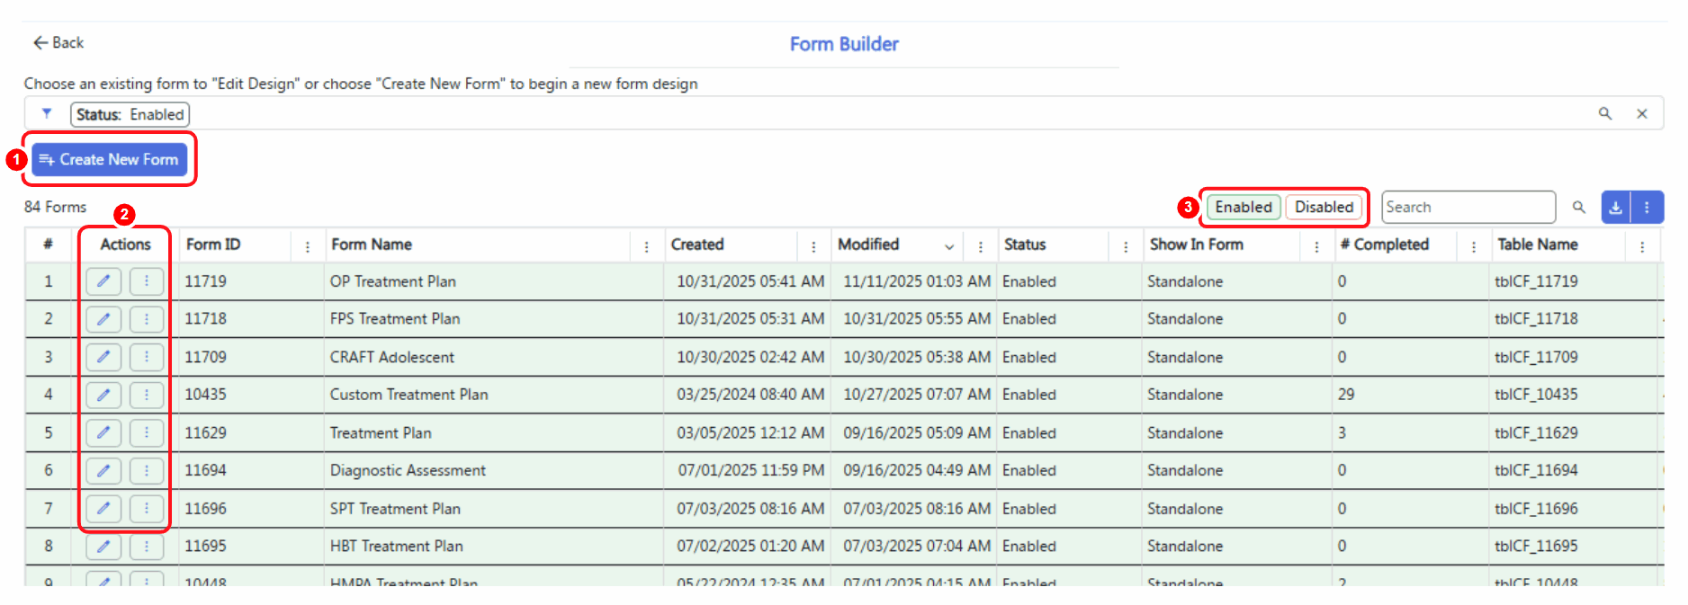This screenshot has height=605, width=1688.
Task: Click Form ID 10435 cell
Action: pos(251,395)
